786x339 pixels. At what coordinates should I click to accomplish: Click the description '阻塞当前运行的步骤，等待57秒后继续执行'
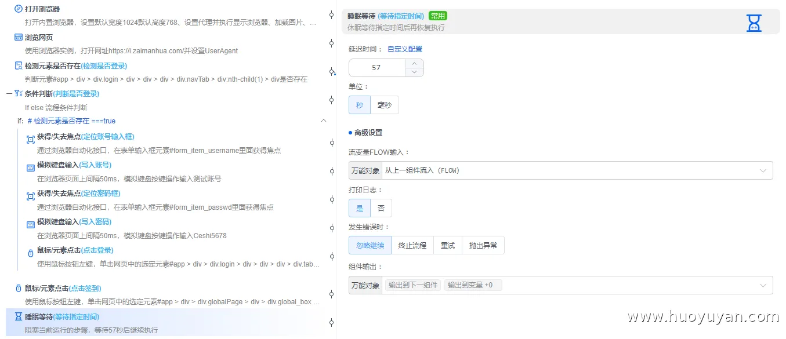click(x=92, y=330)
